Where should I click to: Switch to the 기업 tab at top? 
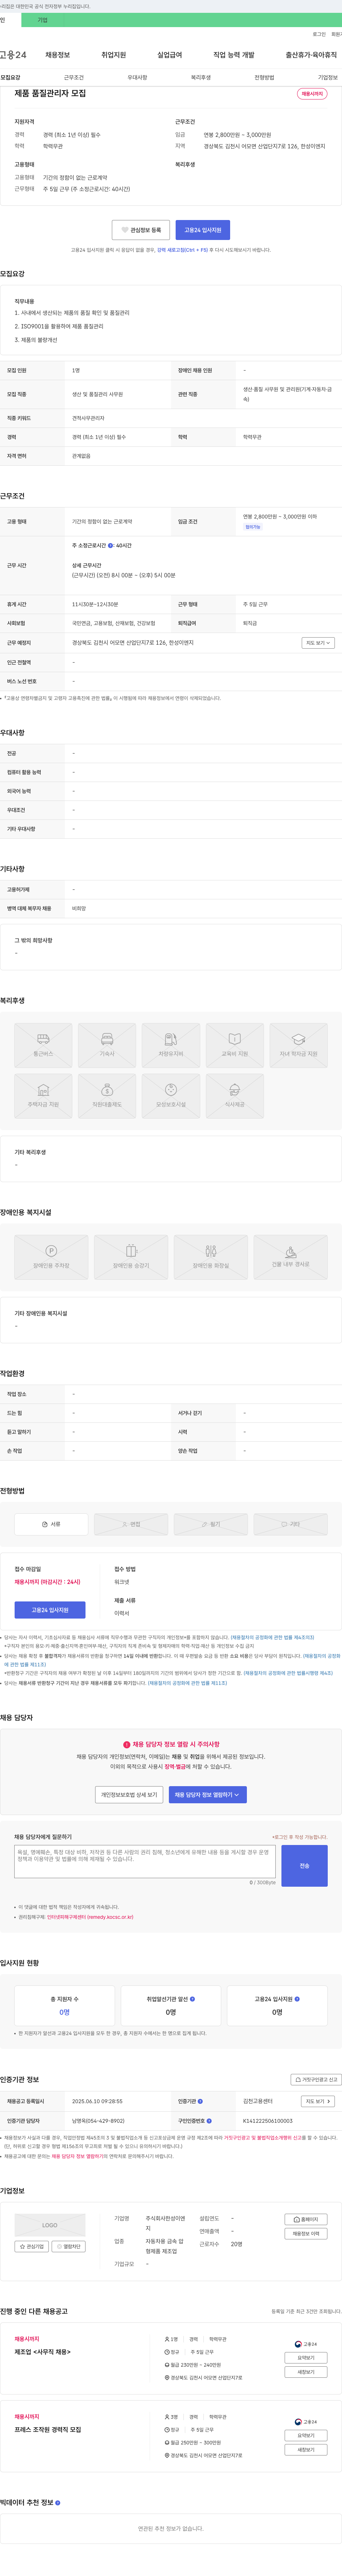(43, 20)
